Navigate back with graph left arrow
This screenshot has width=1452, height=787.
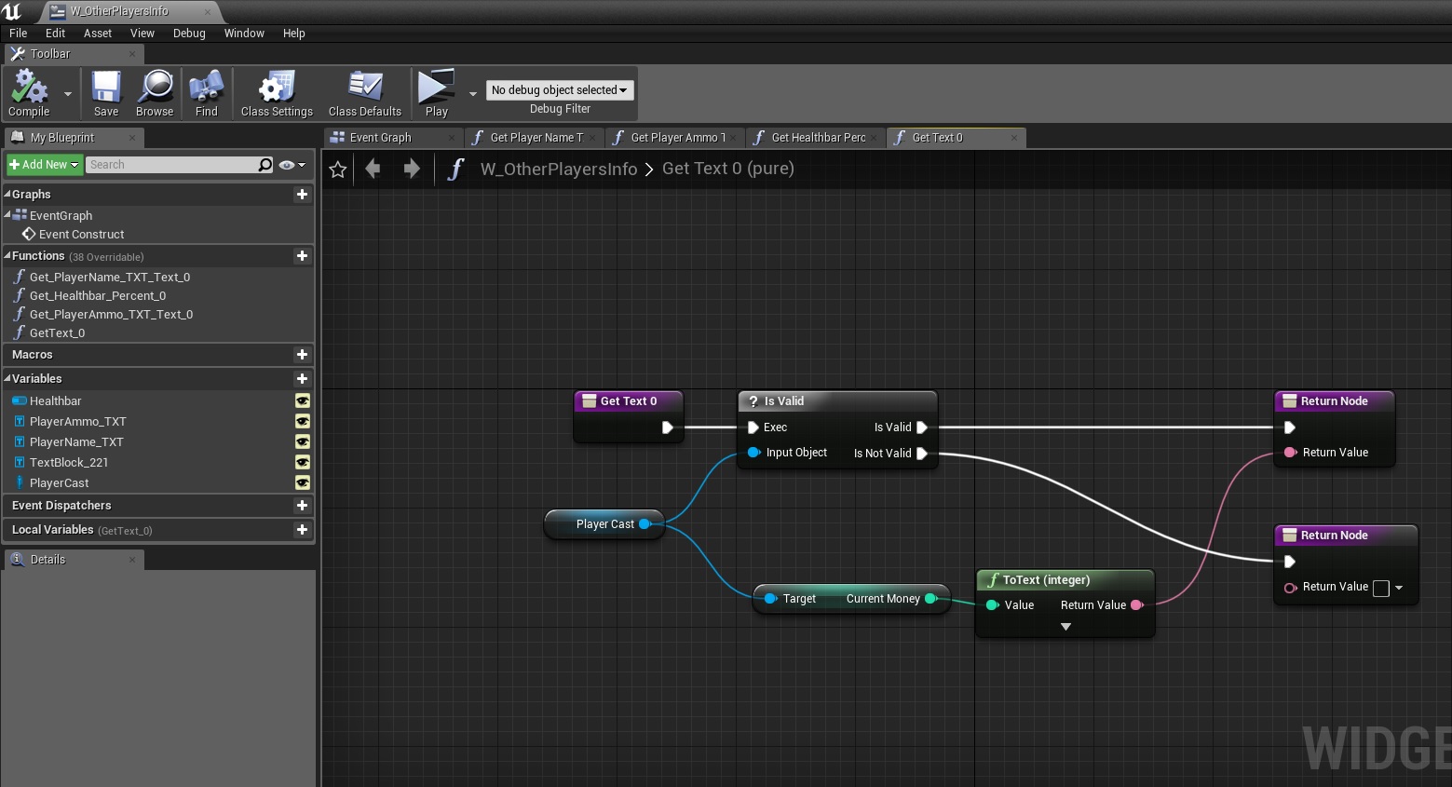tap(373, 169)
